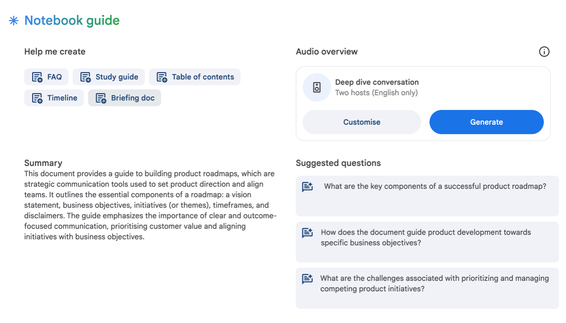Ask about challenges prioritizing competing initiatives
This screenshot has width=566, height=323.
pos(434,284)
